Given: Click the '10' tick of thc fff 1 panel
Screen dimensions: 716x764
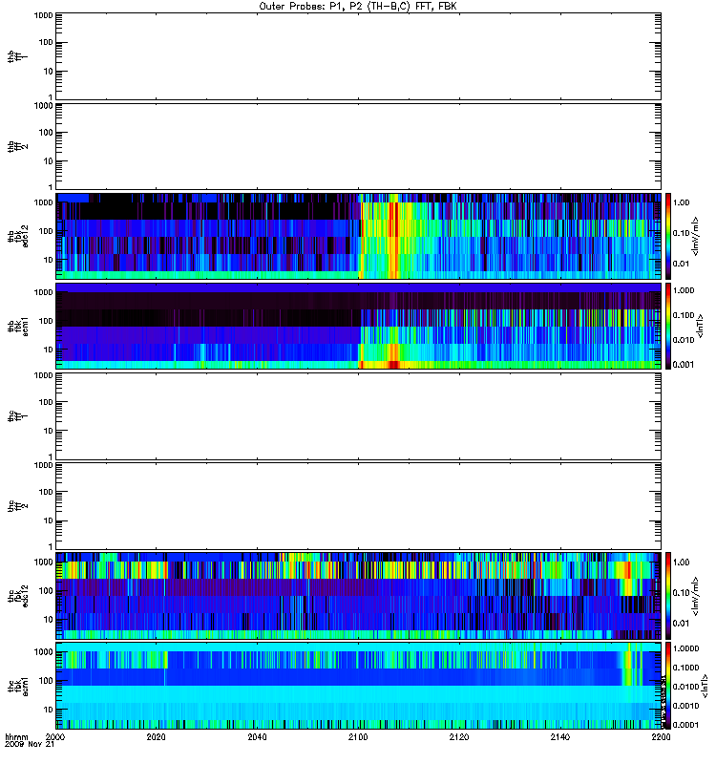Looking at the screenshot, I should point(49,431).
